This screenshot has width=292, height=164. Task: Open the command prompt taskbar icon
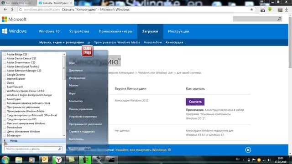(x=111, y=160)
